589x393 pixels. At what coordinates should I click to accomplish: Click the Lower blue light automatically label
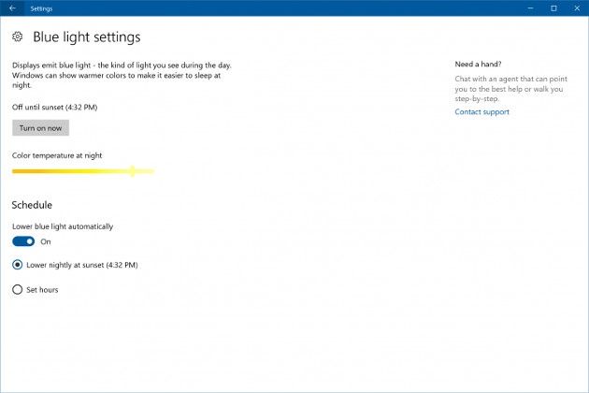tap(63, 226)
